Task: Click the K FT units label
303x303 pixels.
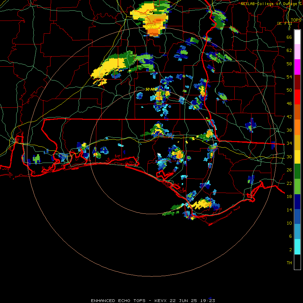Action: (x=284, y=24)
